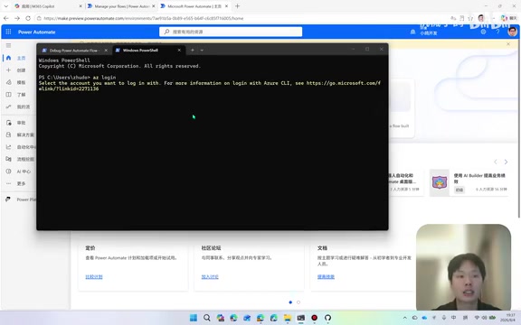Image resolution: width=521 pixels, height=325 pixels.
Task: Open Power Automate settings gear icon
Action: 483,32
